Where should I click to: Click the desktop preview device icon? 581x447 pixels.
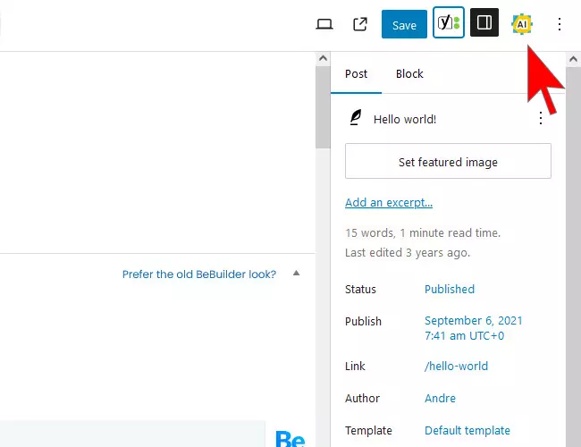coord(324,24)
